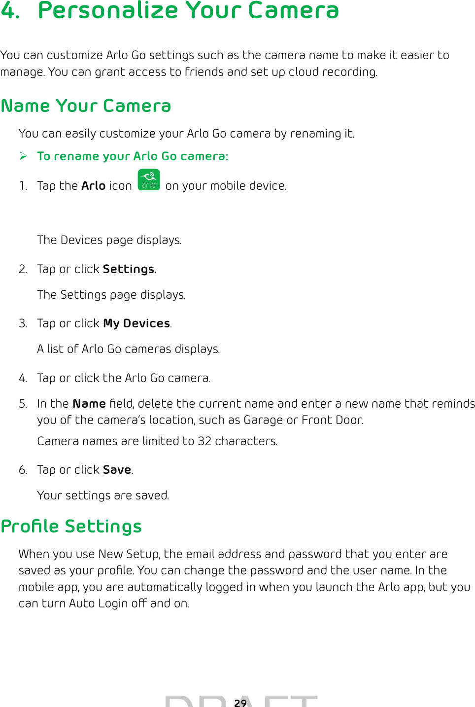Click "Camera names are limited to 32 characters."

pyautogui.click(x=157, y=441)
